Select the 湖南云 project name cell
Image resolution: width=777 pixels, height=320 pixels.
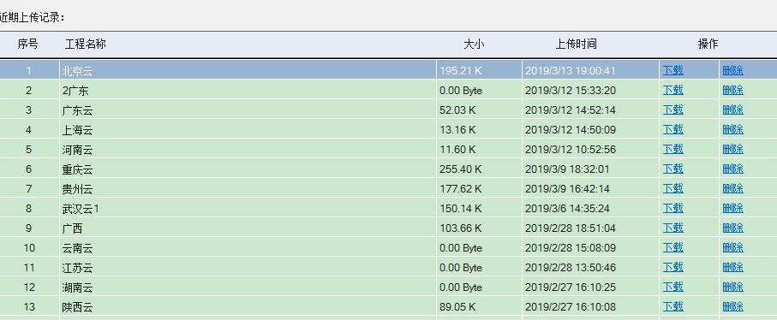point(248,287)
